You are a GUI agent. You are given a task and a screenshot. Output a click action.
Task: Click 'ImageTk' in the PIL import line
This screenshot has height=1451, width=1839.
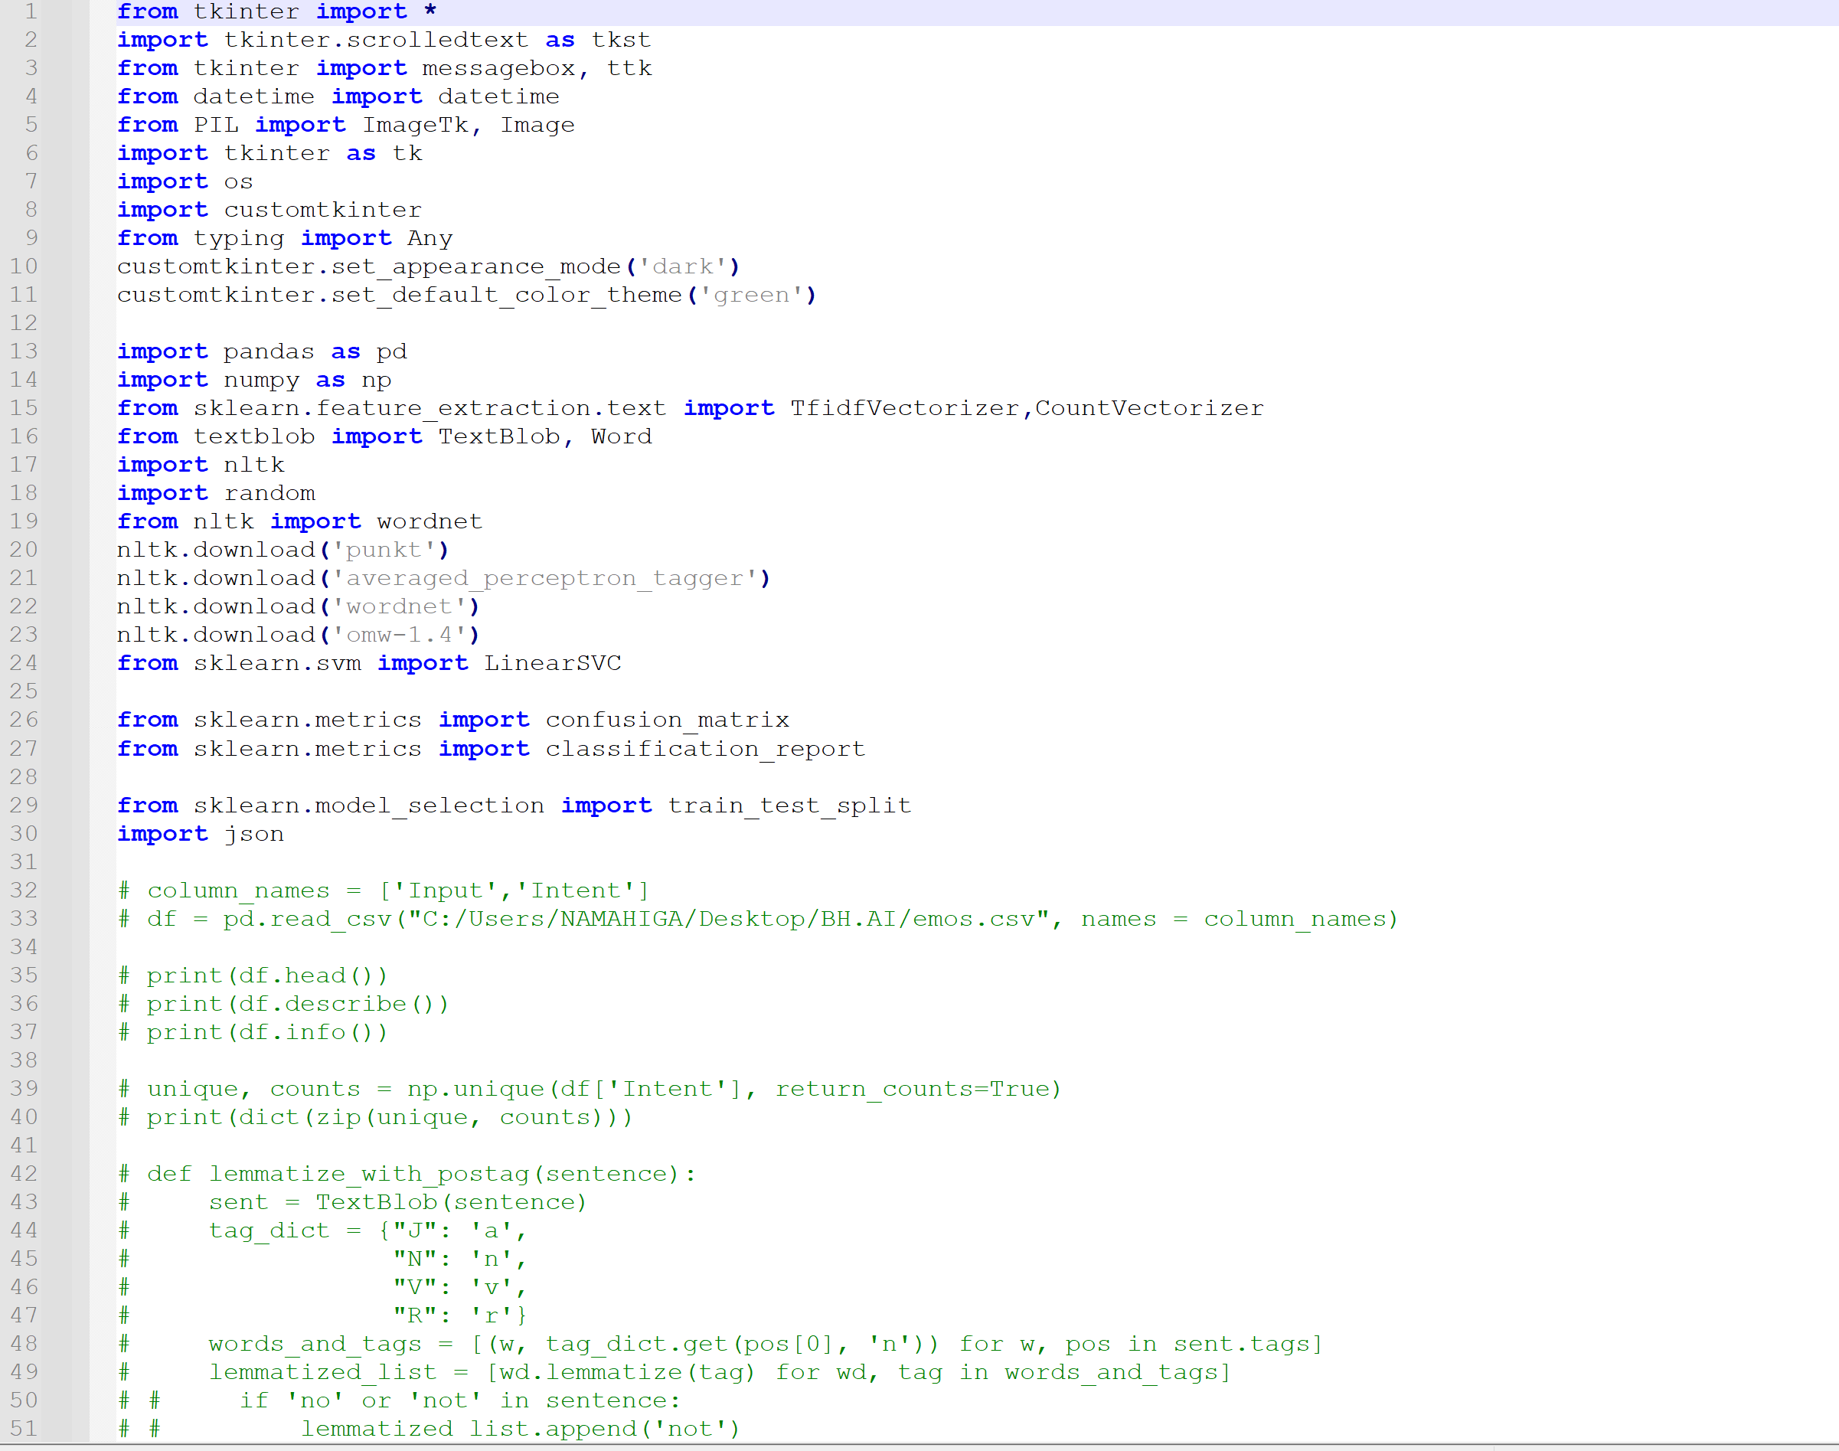416,125
